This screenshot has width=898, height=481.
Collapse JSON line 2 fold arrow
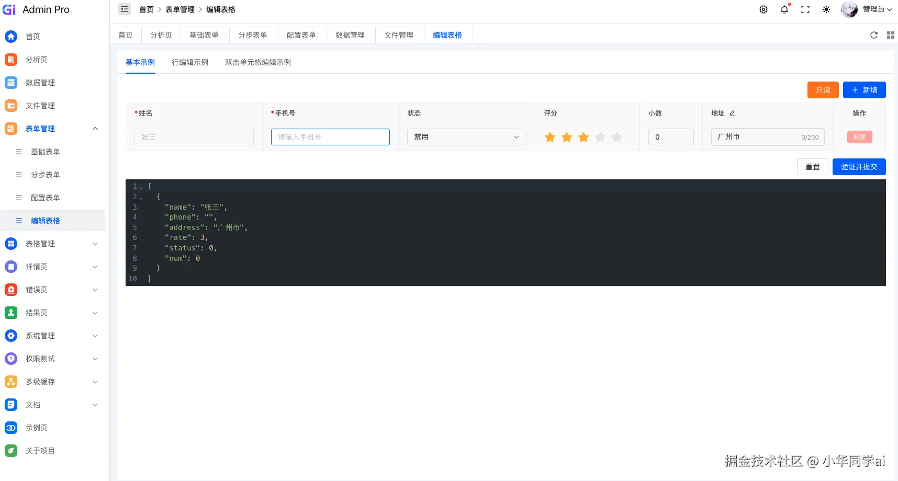(141, 198)
